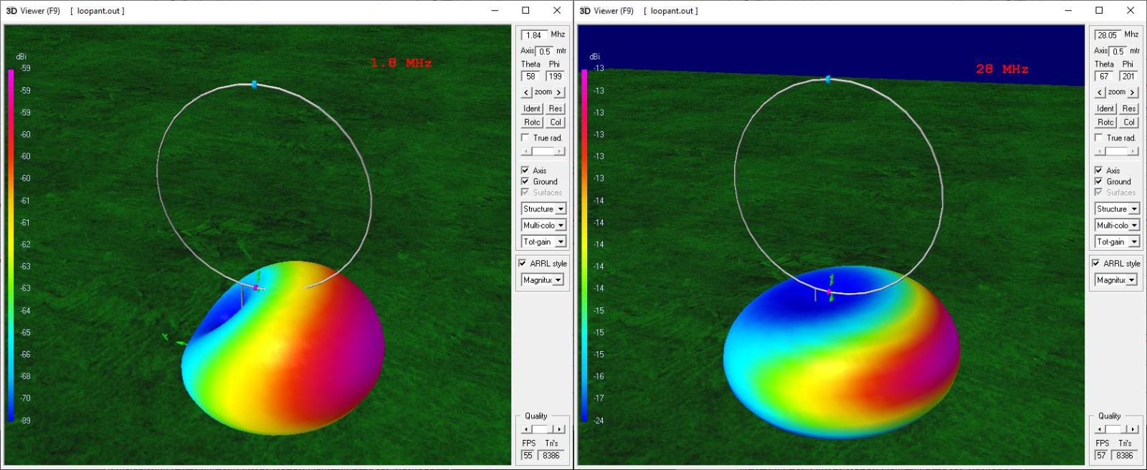This screenshot has height=470, width=1147.
Task: Click the 28.05 frequency field in right viewer
Action: coord(1107,35)
